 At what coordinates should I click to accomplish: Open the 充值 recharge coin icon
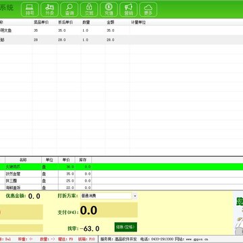tap(109, 9)
